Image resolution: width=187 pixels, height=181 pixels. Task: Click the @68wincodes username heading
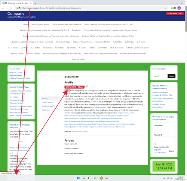[72, 77]
